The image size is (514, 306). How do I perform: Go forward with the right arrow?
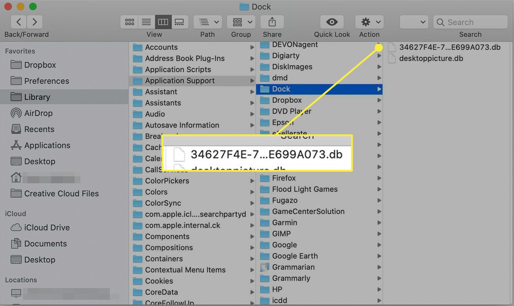pyautogui.click(x=35, y=22)
